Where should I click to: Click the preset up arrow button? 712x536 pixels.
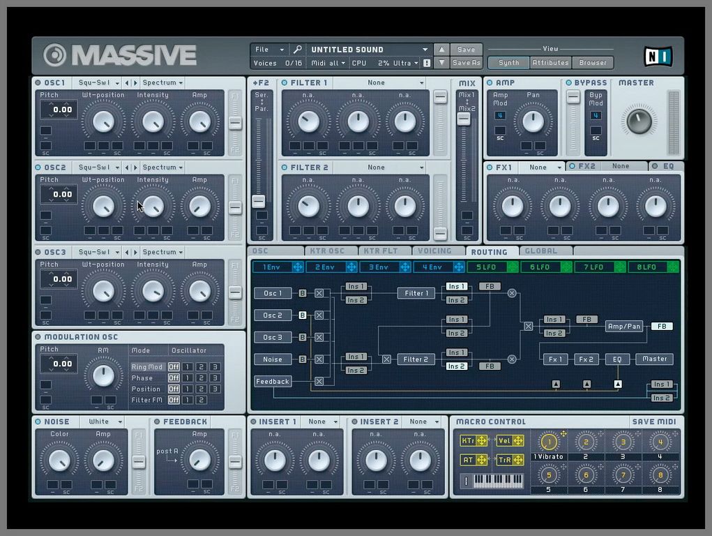coord(441,49)
